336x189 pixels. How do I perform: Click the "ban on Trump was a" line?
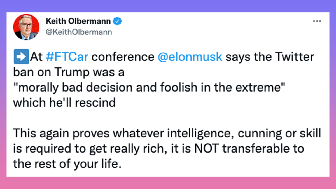[69, 72]
